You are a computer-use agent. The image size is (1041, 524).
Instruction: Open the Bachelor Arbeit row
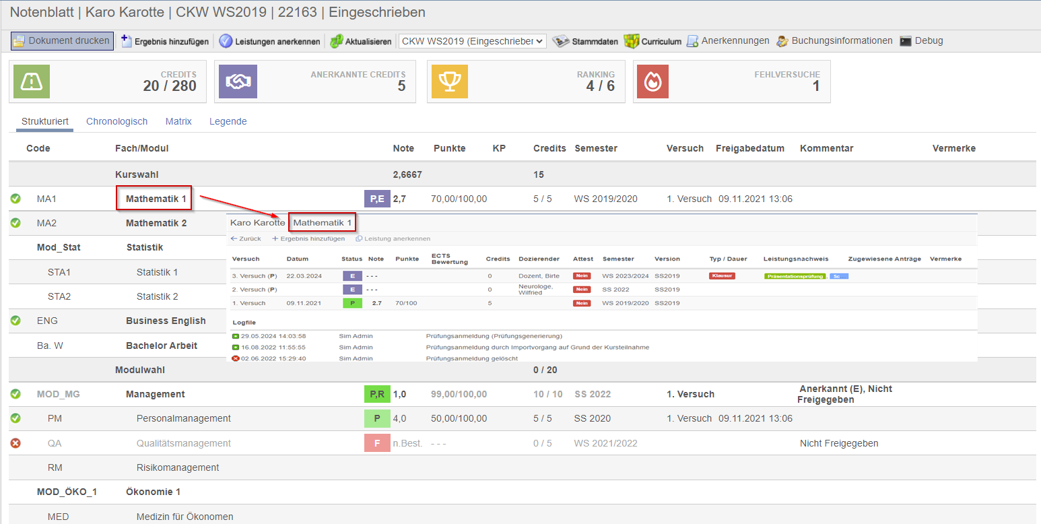click(x=162, y=346)
